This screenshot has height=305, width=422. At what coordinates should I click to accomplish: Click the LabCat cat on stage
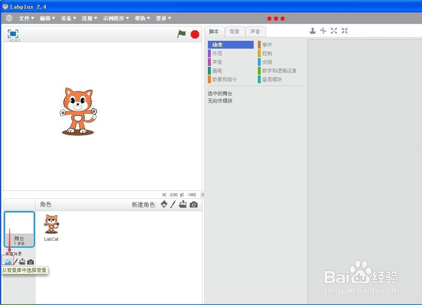point(78,111)
